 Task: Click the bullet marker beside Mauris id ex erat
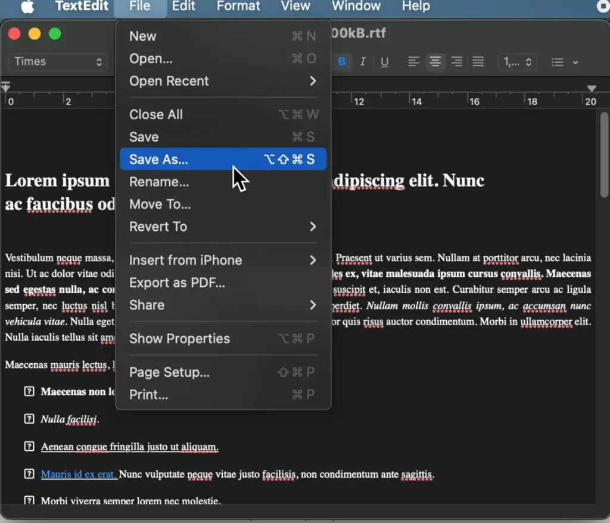point(29,474)
